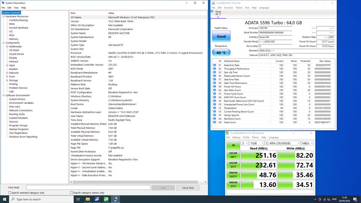Click the Find what text field
This screenshot has height=203, width=361.
(88, 188)
